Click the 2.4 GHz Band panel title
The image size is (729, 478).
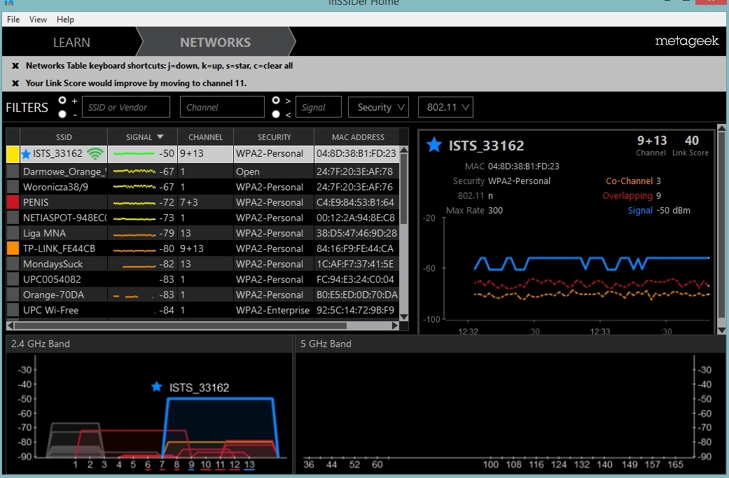point(41,344)
